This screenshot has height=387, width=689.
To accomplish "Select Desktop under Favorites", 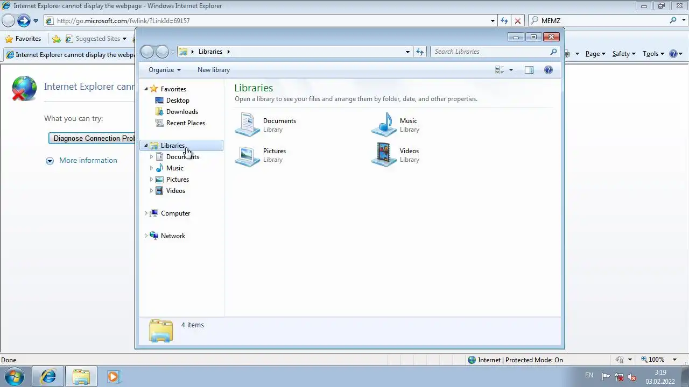I will (x=178, y=101).
